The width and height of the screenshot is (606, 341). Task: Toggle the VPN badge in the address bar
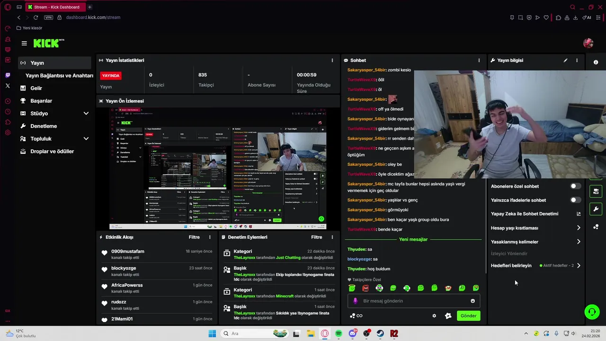(48, 18)
